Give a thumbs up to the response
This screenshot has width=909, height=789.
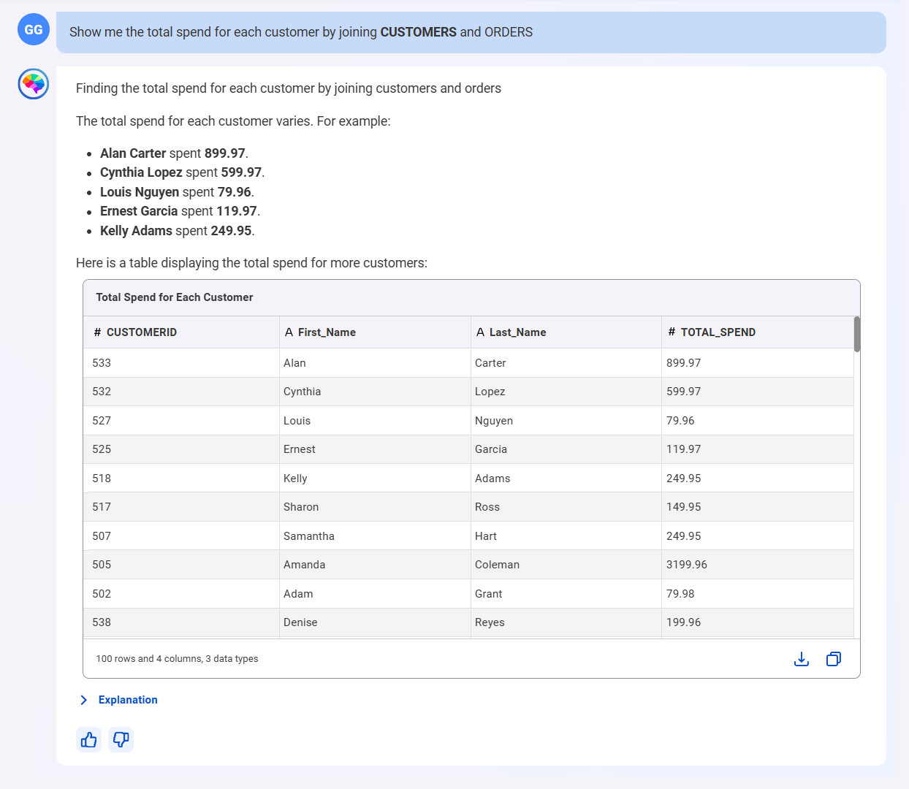click(x=89, y=740)
